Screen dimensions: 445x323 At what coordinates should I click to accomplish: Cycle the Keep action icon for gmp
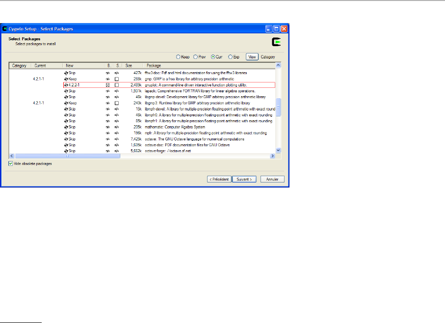pyautogui.click(x=66, y=79)
